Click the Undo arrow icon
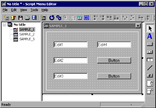Viewport: 156px width, 108px height. (x=52, y=18)
